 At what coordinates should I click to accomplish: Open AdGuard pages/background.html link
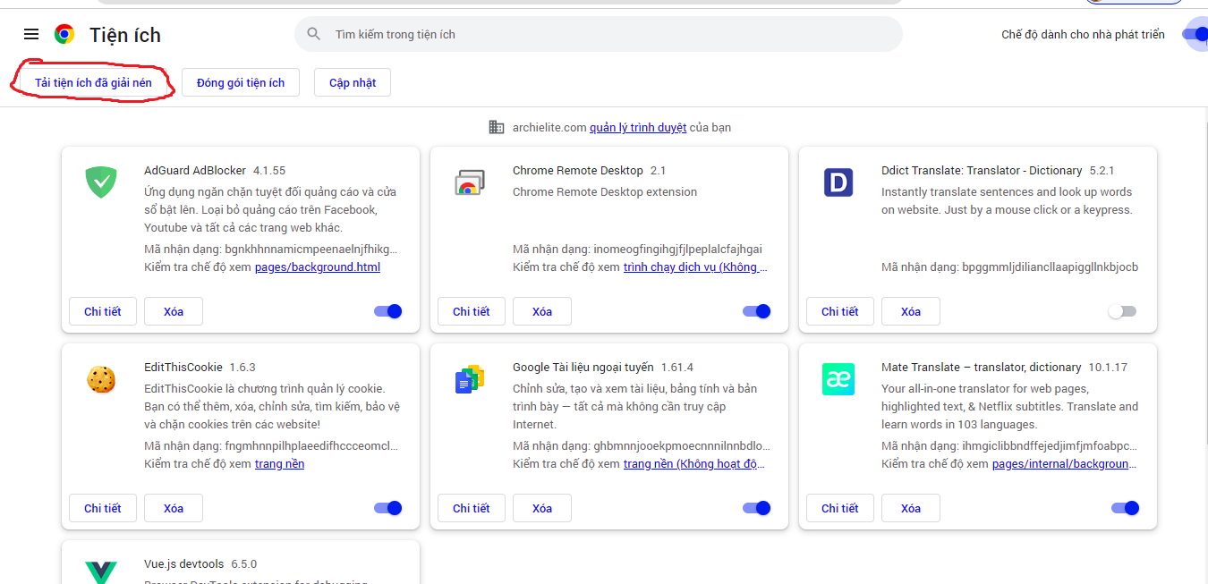click(318, 267)
